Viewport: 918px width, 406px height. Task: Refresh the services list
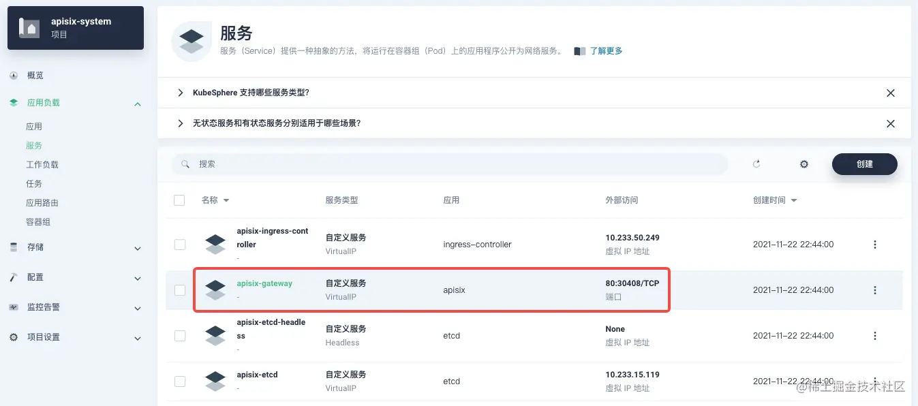(x=756, y=164)
